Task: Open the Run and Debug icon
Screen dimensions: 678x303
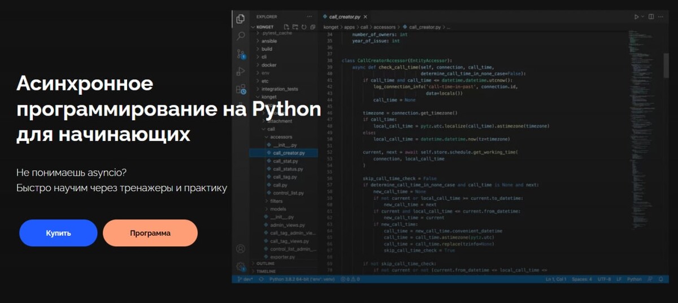Action: pyautogui.click(x=241, y=71)
